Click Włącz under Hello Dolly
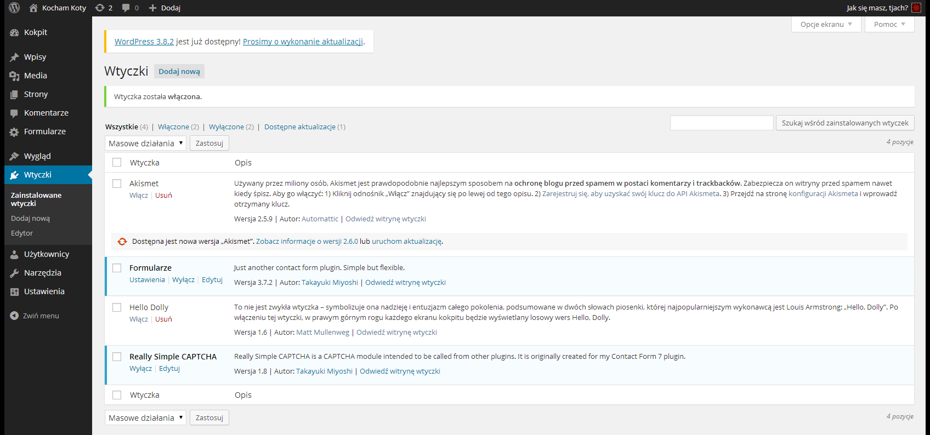930x435 pixels. point(139,319)
